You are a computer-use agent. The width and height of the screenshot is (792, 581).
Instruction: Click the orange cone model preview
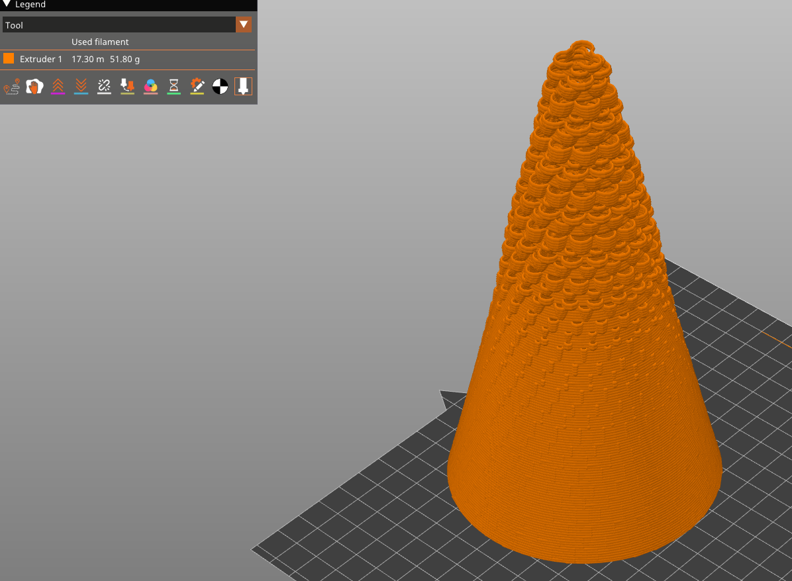coord(583,397)
